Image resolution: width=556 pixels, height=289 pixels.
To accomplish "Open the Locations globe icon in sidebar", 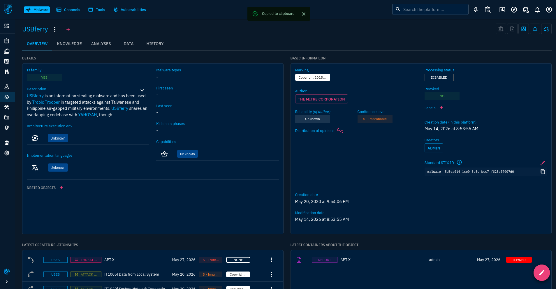I will (7, 128).
